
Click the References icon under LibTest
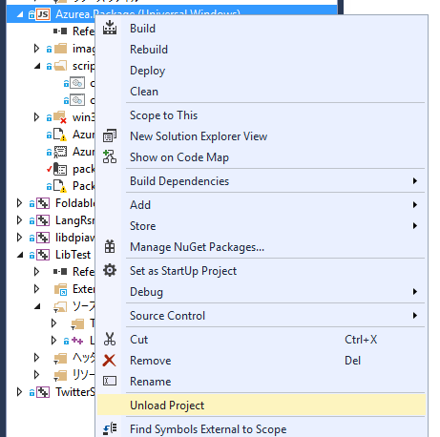(60, 272)
